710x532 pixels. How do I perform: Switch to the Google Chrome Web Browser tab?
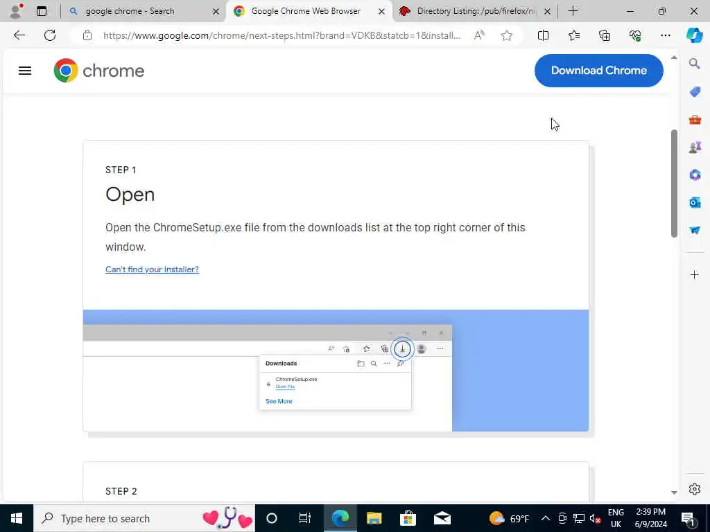[x=306, y=11]
